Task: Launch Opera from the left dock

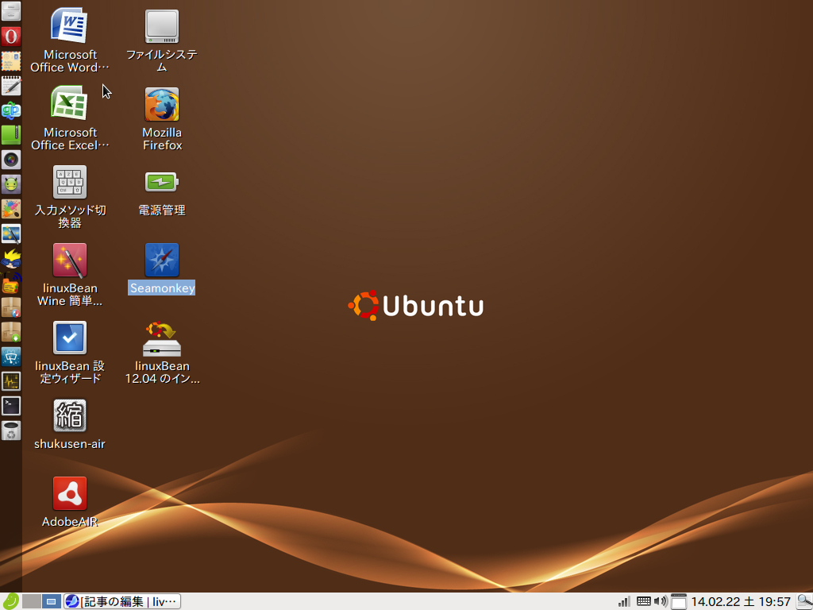Action: 11,37
